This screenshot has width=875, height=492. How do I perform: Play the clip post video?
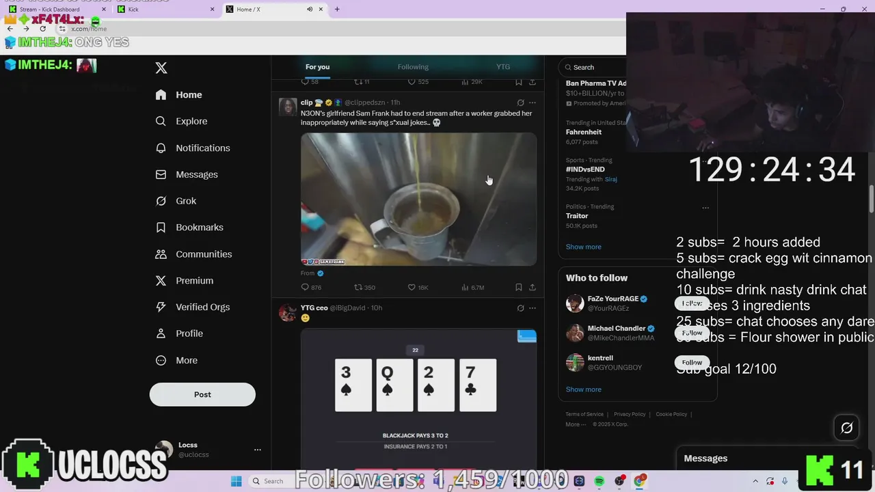coord(418,199)
